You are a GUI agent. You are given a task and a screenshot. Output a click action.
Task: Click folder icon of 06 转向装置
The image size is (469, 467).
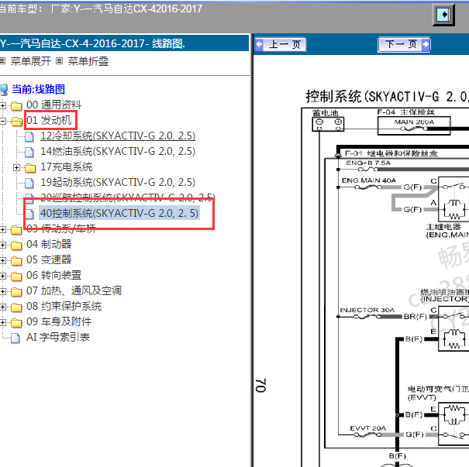point(16,276)
